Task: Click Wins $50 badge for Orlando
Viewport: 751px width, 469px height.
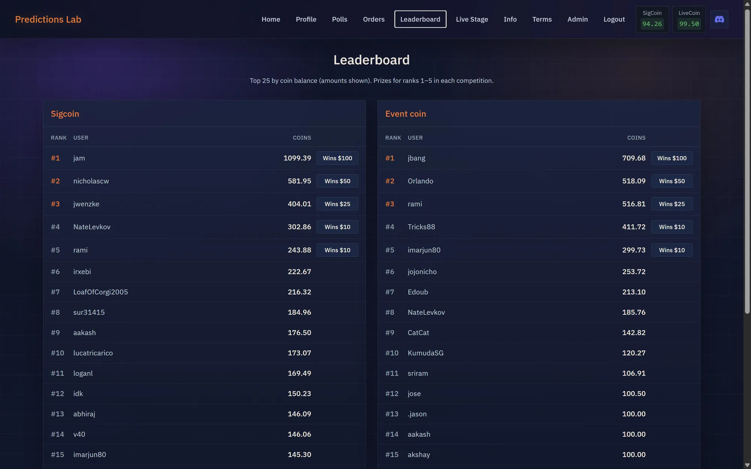Action: (x=672, y=181)
